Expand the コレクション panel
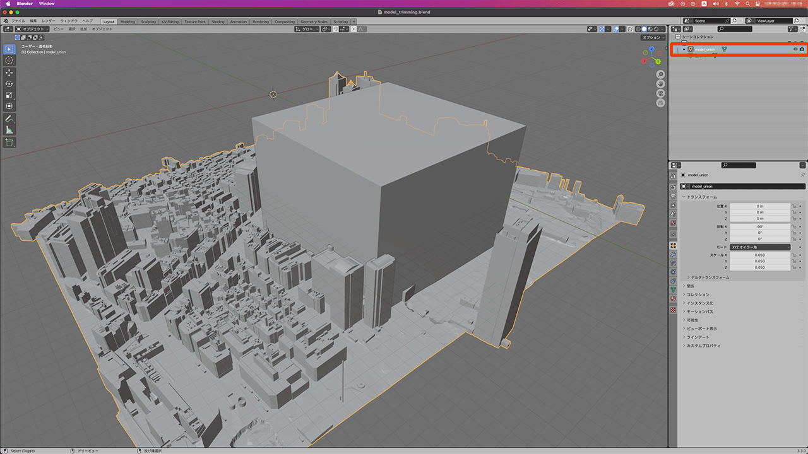 (x=696, y=294)
